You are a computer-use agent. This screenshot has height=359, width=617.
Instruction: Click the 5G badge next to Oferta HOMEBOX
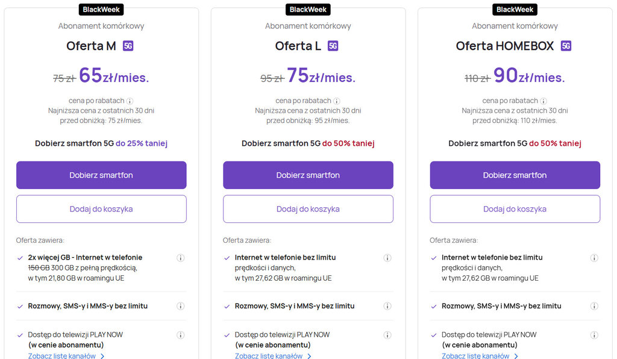point(566,46)
